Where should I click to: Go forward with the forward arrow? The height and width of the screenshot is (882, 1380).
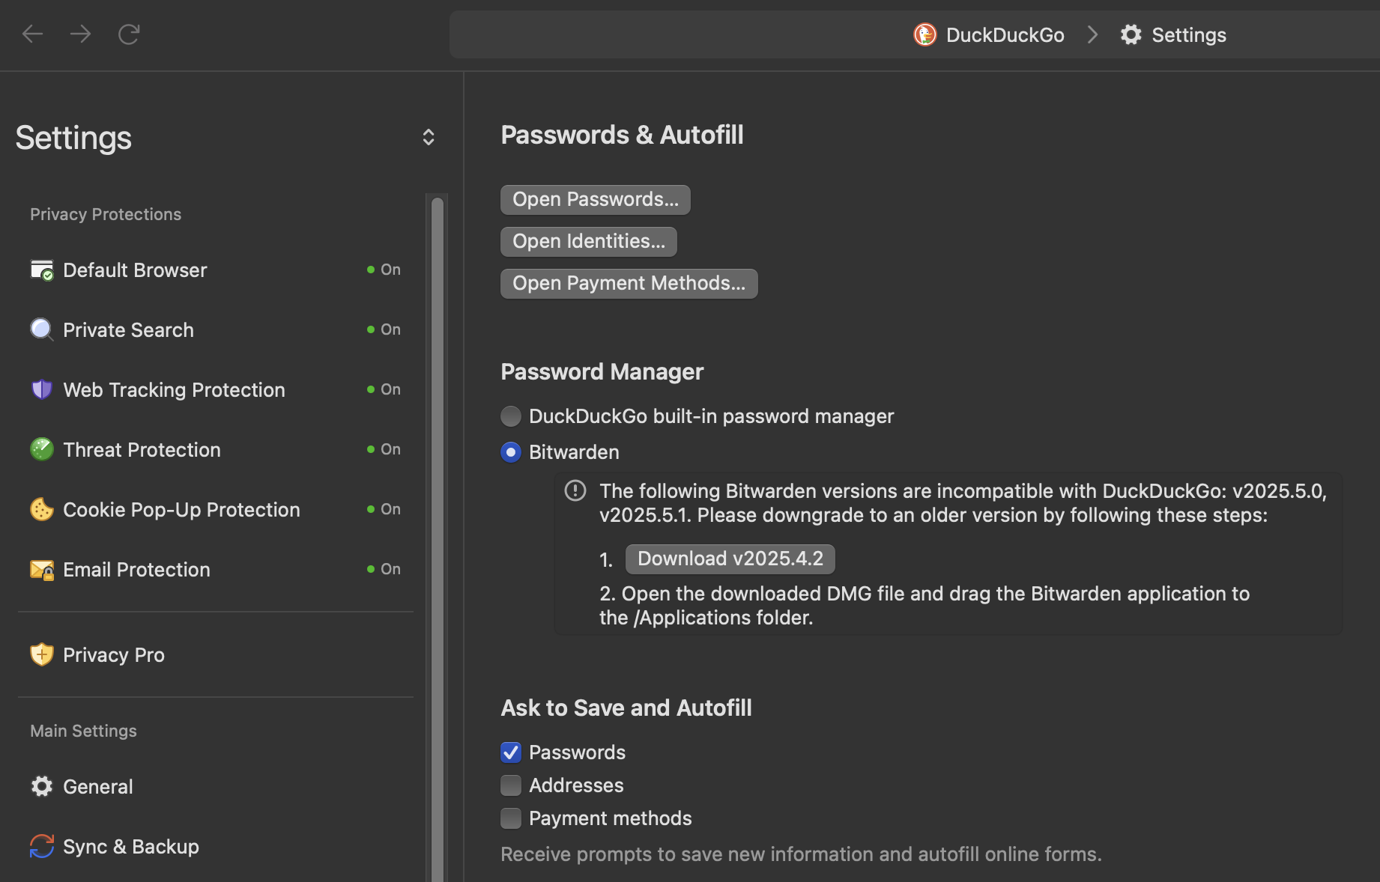(x=80, y=34)
